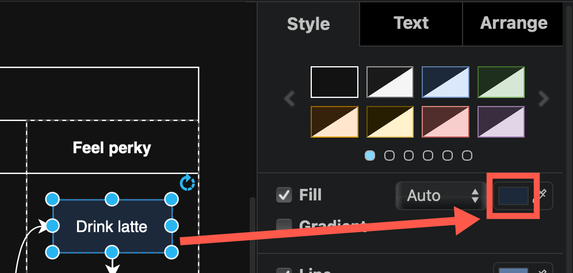573x273 pixels.
Task: Click the rotate handle above Drink latte
Action: (187, 184)
